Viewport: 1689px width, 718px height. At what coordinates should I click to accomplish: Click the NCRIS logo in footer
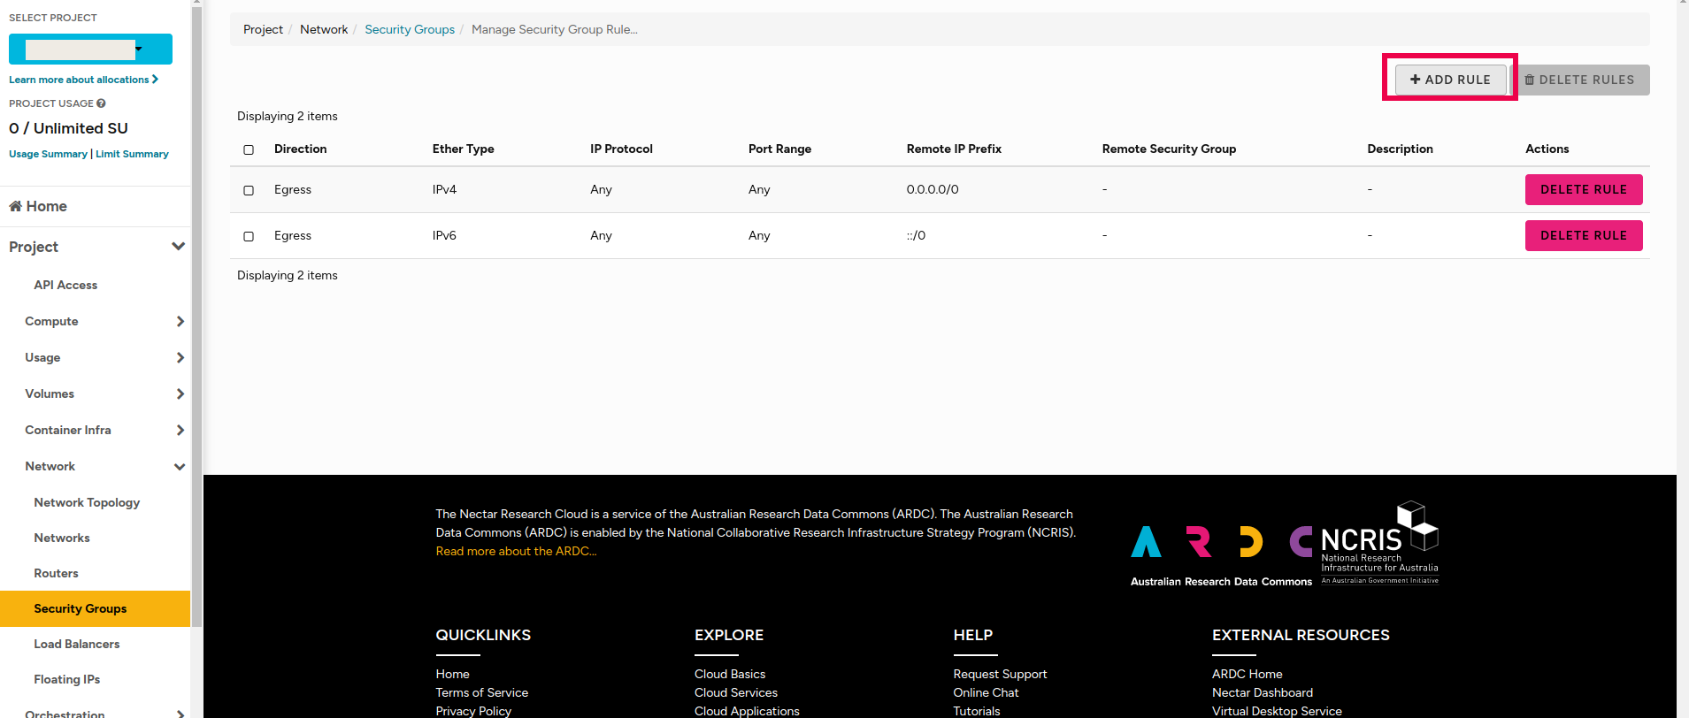click(x=1379, y=543)
